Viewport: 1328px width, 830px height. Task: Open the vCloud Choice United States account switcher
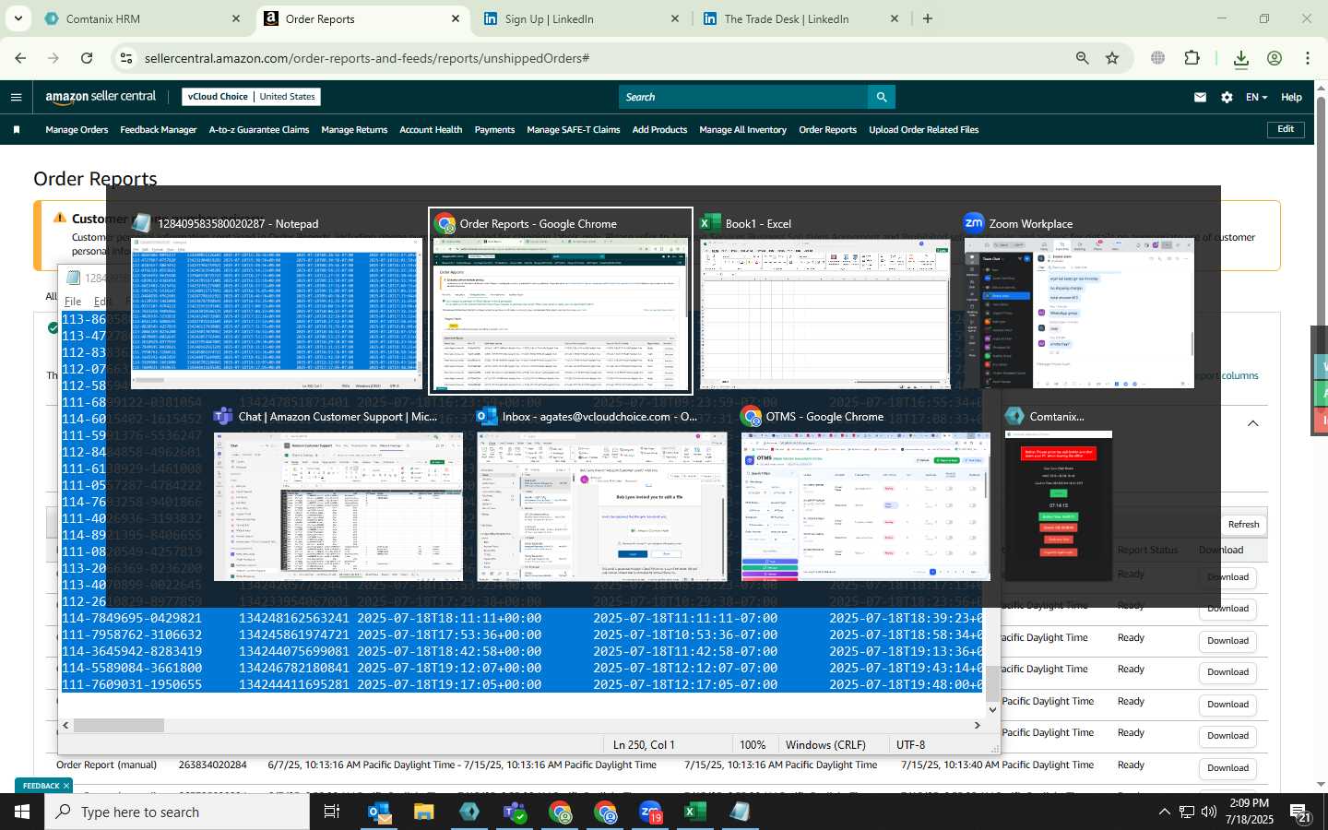coord(251,96)
